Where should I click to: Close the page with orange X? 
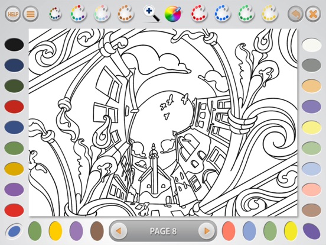point(313,14)
